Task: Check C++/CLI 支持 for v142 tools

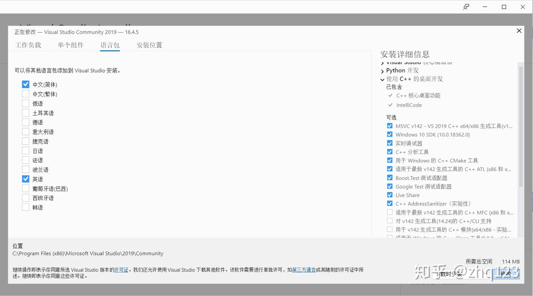Action: 390,221
